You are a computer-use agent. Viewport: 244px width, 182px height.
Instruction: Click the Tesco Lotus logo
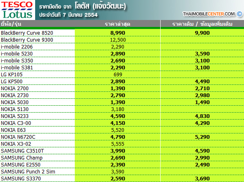coord(18,10)
